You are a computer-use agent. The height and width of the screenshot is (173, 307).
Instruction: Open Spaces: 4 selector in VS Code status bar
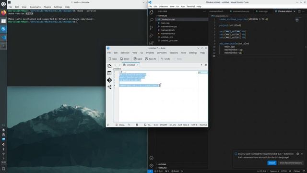[274, 171]
